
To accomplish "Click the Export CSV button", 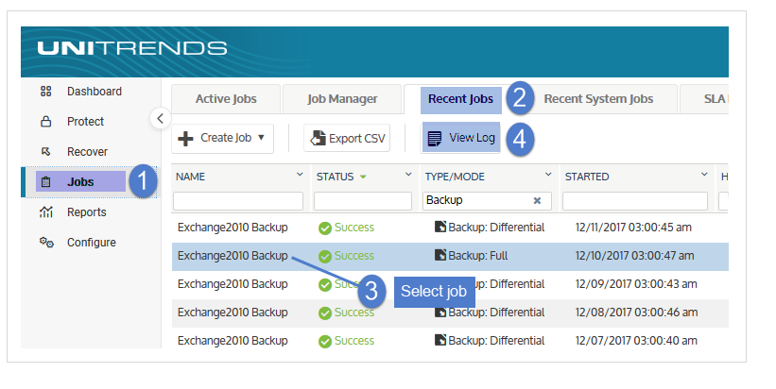I will (x=347, y=139).
